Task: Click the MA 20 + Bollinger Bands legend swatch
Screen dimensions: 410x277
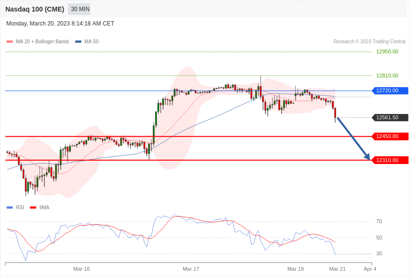Action: coord(10,42)
